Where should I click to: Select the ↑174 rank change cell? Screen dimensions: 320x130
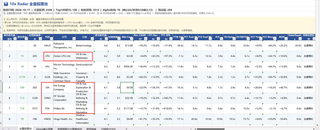click(x=22, y=77)
